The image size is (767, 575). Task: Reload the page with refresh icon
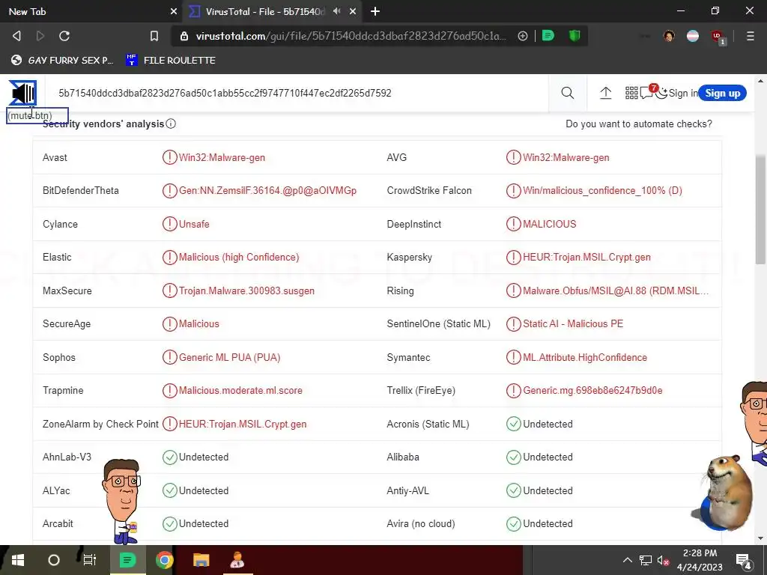[x=64, y=36]
